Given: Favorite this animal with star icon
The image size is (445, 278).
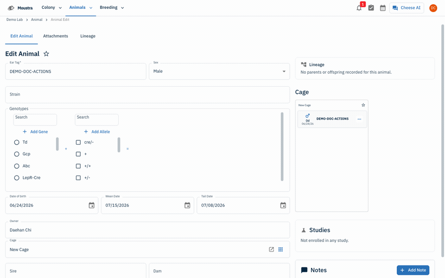Looking at the screenshot, I should point(46,54).
